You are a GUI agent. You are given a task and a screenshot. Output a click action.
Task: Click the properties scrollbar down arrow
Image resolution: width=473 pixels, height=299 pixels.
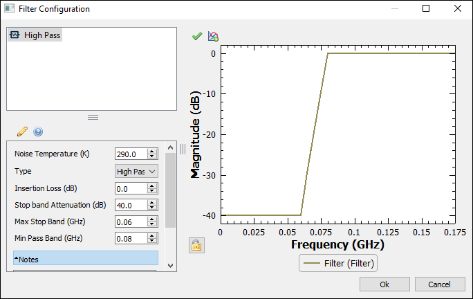pos(170,266)
